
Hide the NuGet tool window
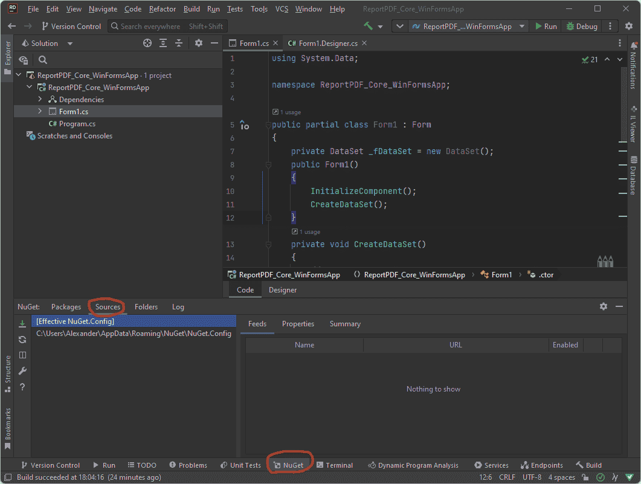click(x=619, y=306)
